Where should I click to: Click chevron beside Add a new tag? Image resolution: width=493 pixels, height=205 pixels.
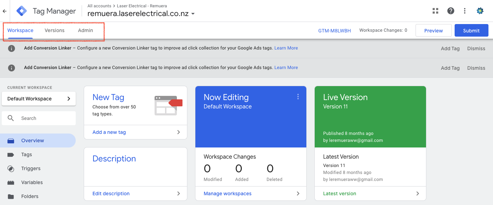179,132
